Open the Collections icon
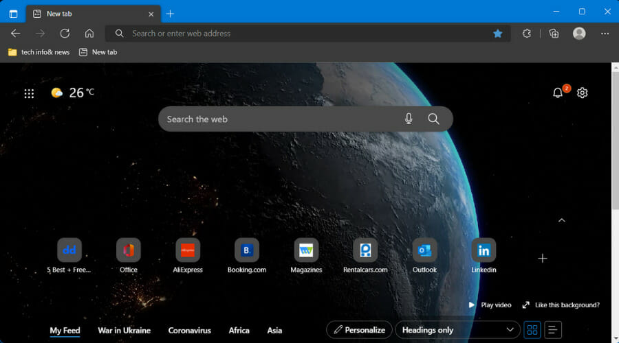Image resolution: width=619 pixels, height=343 pixels. [554, 34]
